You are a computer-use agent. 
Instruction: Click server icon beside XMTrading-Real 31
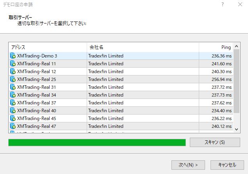point(13,87)
